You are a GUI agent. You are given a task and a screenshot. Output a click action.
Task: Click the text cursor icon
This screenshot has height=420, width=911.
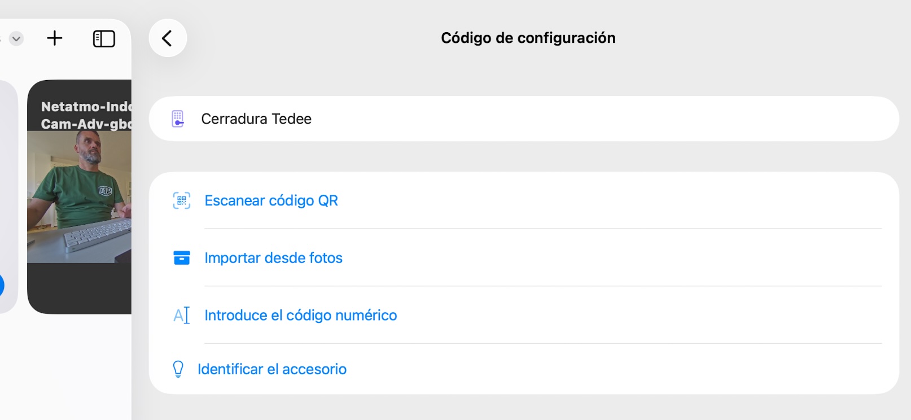point(182,315)
